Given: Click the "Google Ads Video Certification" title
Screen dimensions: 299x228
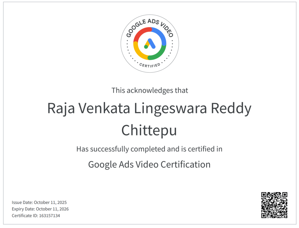Looking at the screenshot, I should coord(149,165).
